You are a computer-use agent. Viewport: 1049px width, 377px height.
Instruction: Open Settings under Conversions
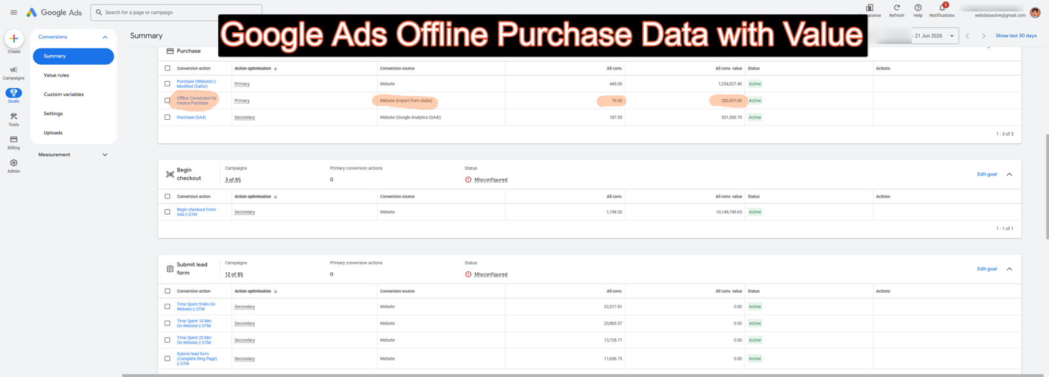53,114
